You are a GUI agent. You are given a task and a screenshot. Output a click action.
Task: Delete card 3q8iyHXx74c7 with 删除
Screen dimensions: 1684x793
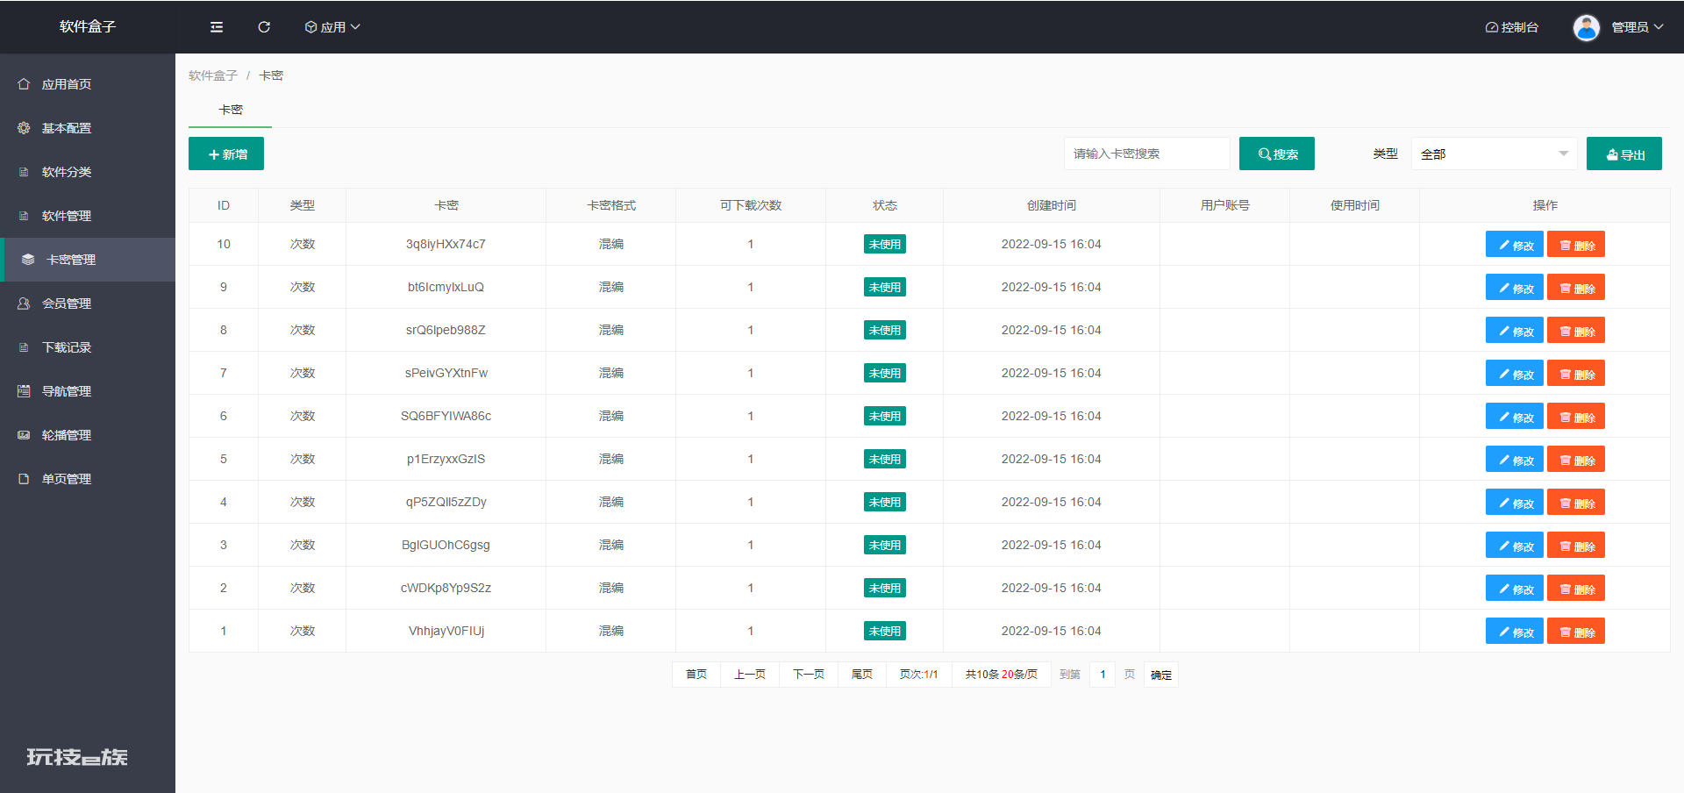1576,244
